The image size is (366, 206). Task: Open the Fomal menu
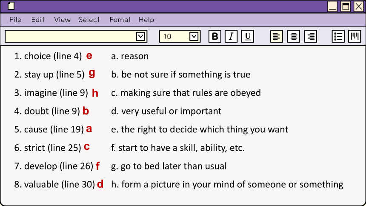120,20
